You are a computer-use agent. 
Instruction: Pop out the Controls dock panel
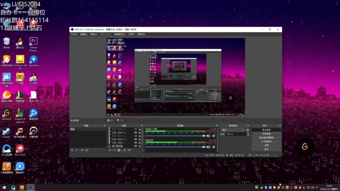pos(280,126)
